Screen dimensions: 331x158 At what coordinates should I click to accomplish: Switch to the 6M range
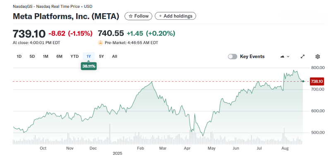pyautogui.click(x=59, y=57)
